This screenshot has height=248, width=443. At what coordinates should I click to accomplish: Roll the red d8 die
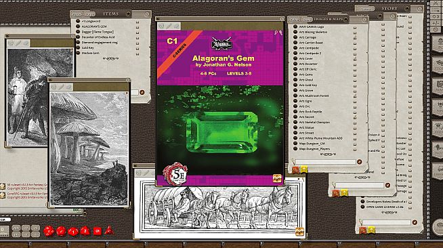[x=85, y=231]
